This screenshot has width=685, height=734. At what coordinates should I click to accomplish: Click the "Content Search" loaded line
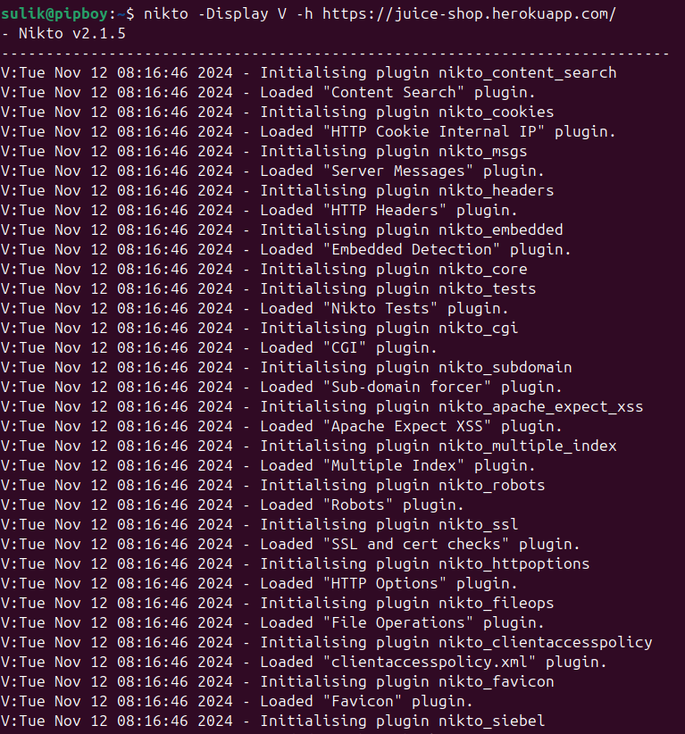[268, 93]
